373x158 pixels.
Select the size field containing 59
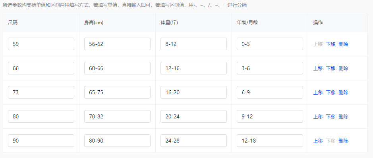point(41,44)
